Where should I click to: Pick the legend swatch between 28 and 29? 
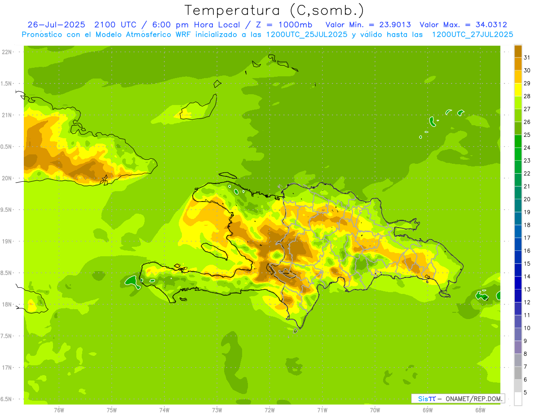[518, 90]
